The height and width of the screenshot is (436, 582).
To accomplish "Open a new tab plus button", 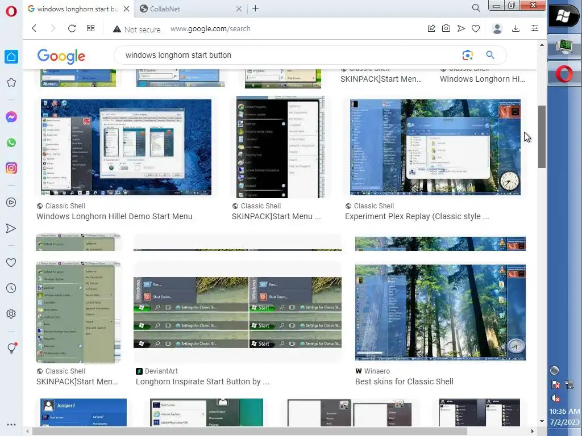I will (255, 9).
